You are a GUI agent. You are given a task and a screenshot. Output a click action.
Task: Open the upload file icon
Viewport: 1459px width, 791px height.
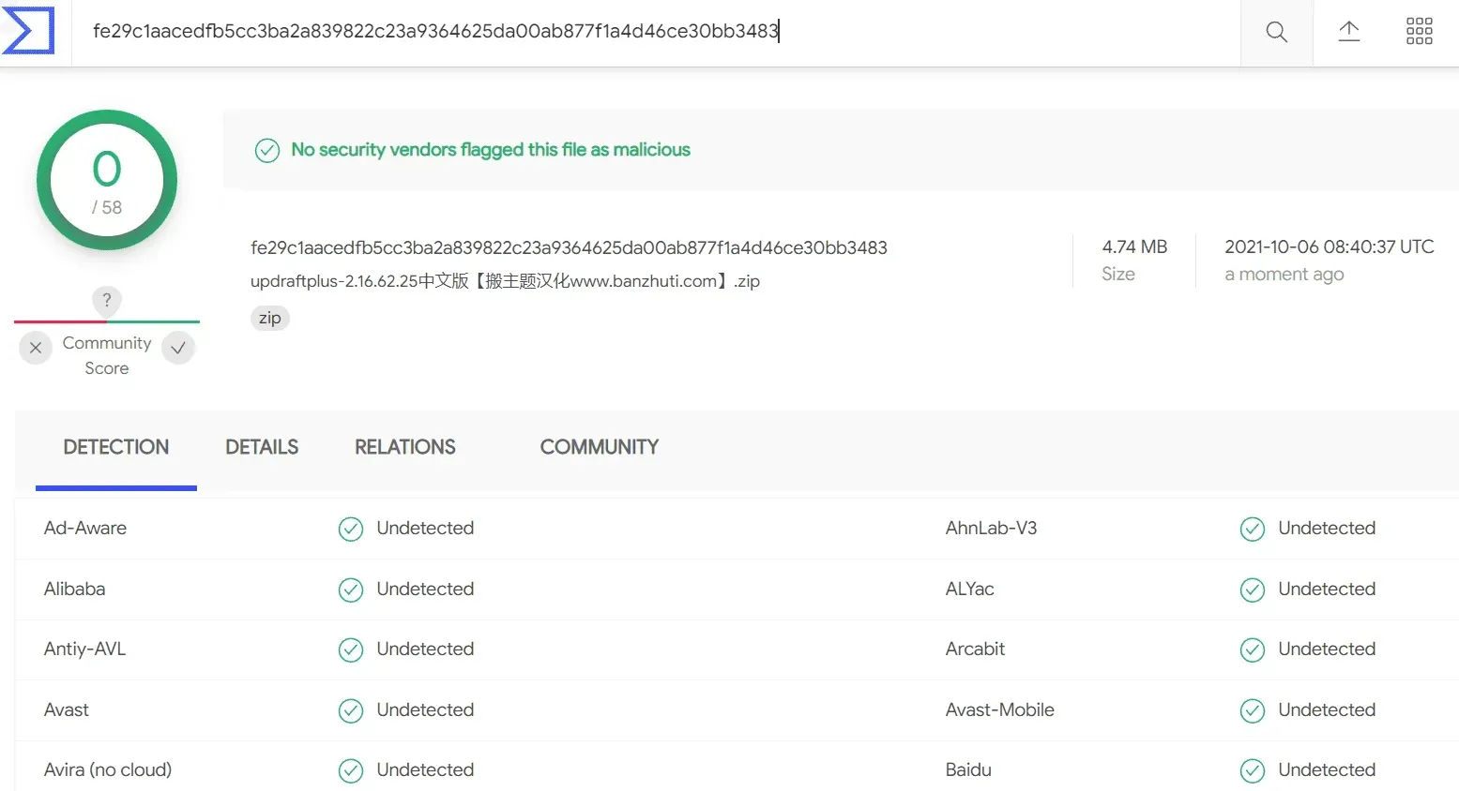pos(1348,31)
